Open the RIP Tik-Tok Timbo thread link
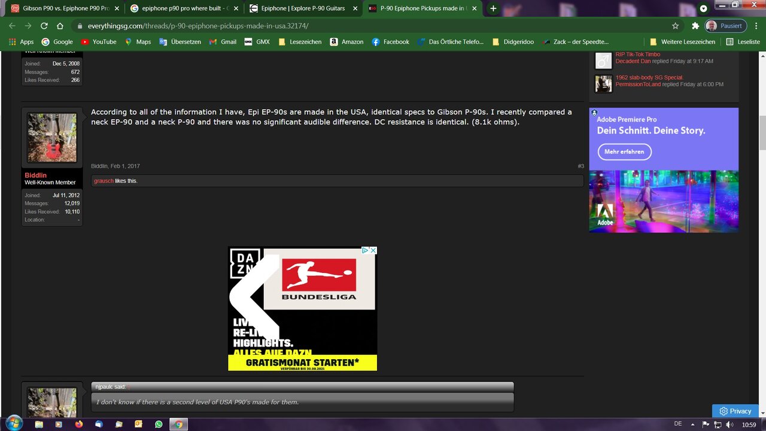 tap(637, 54)
